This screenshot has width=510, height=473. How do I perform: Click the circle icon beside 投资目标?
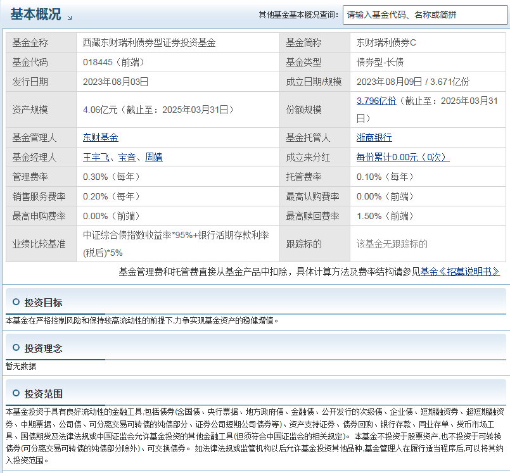[x=16, y=302]
